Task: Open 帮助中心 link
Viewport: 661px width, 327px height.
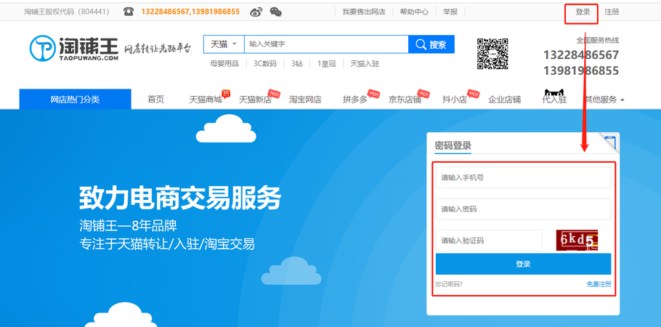Action: 414,12
